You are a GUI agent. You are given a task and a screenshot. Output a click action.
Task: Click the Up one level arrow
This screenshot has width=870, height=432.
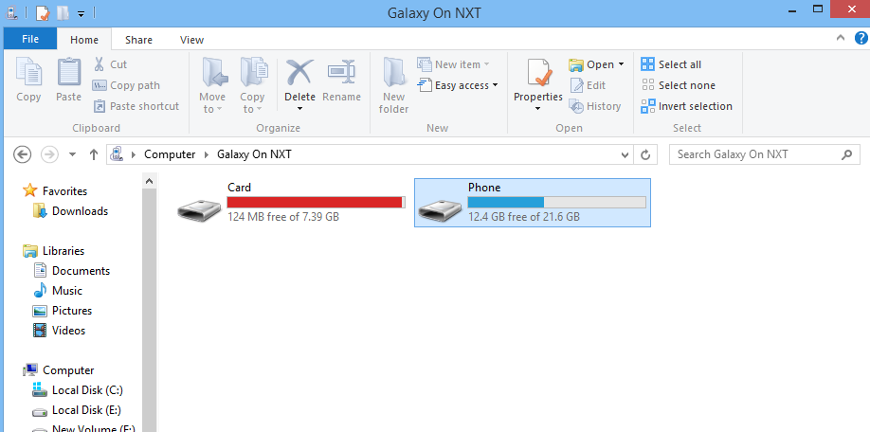click(x=94, y=154)
